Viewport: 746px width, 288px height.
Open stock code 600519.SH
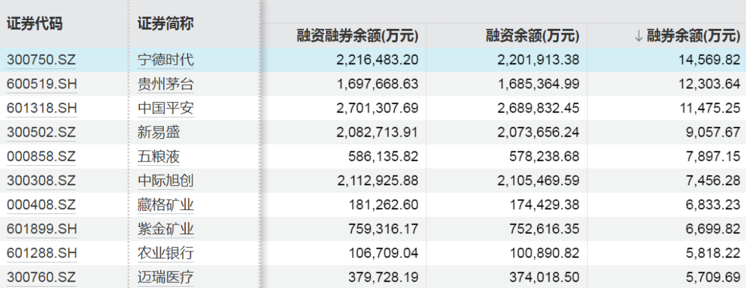tap(42, 84)
